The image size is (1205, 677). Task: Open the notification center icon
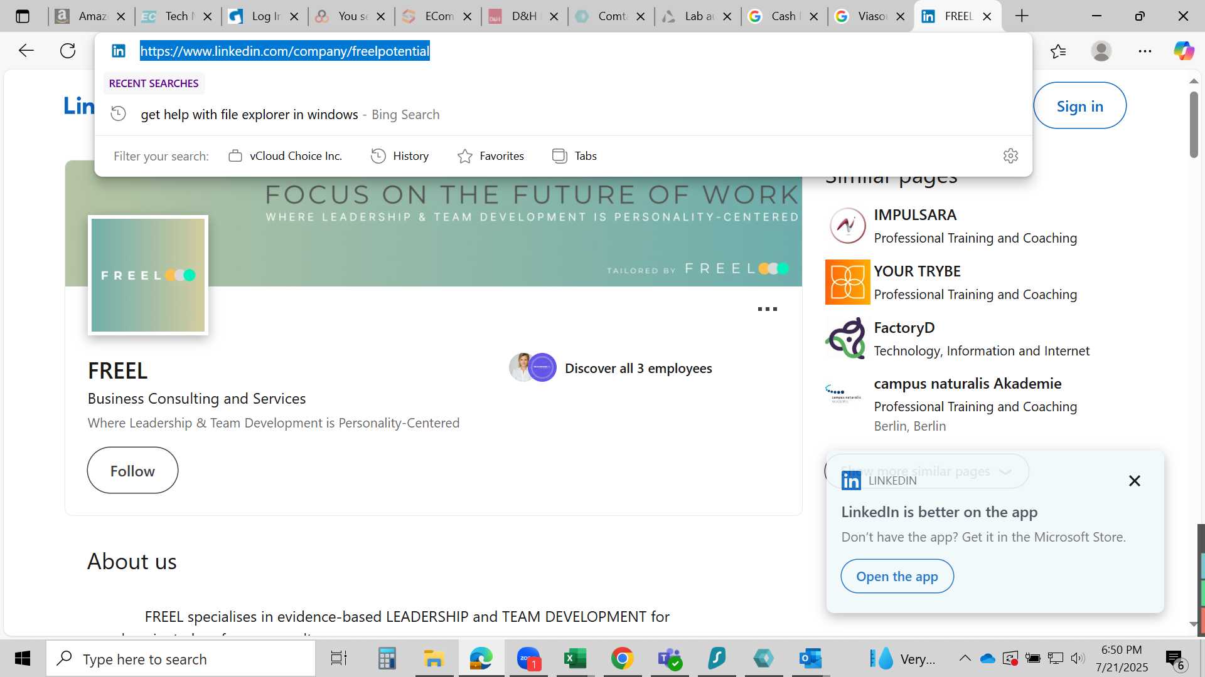click(1175, 659)
